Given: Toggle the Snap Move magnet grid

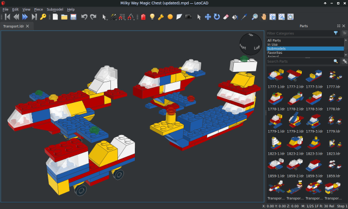Looking at the screenshot, I should tap(122, 17).
